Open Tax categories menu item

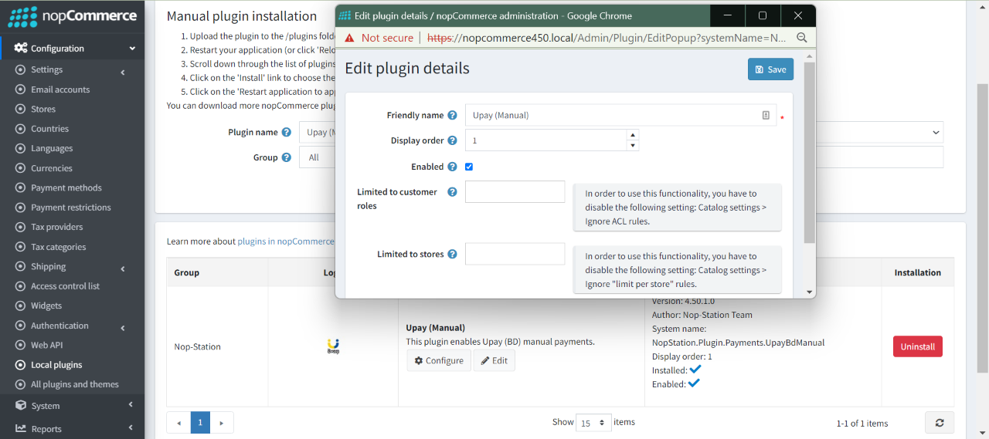click(59, 247)
